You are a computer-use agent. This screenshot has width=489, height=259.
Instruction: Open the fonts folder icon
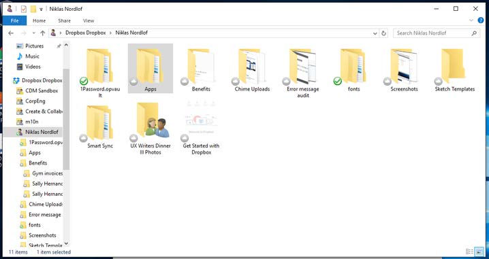point(353,67)
